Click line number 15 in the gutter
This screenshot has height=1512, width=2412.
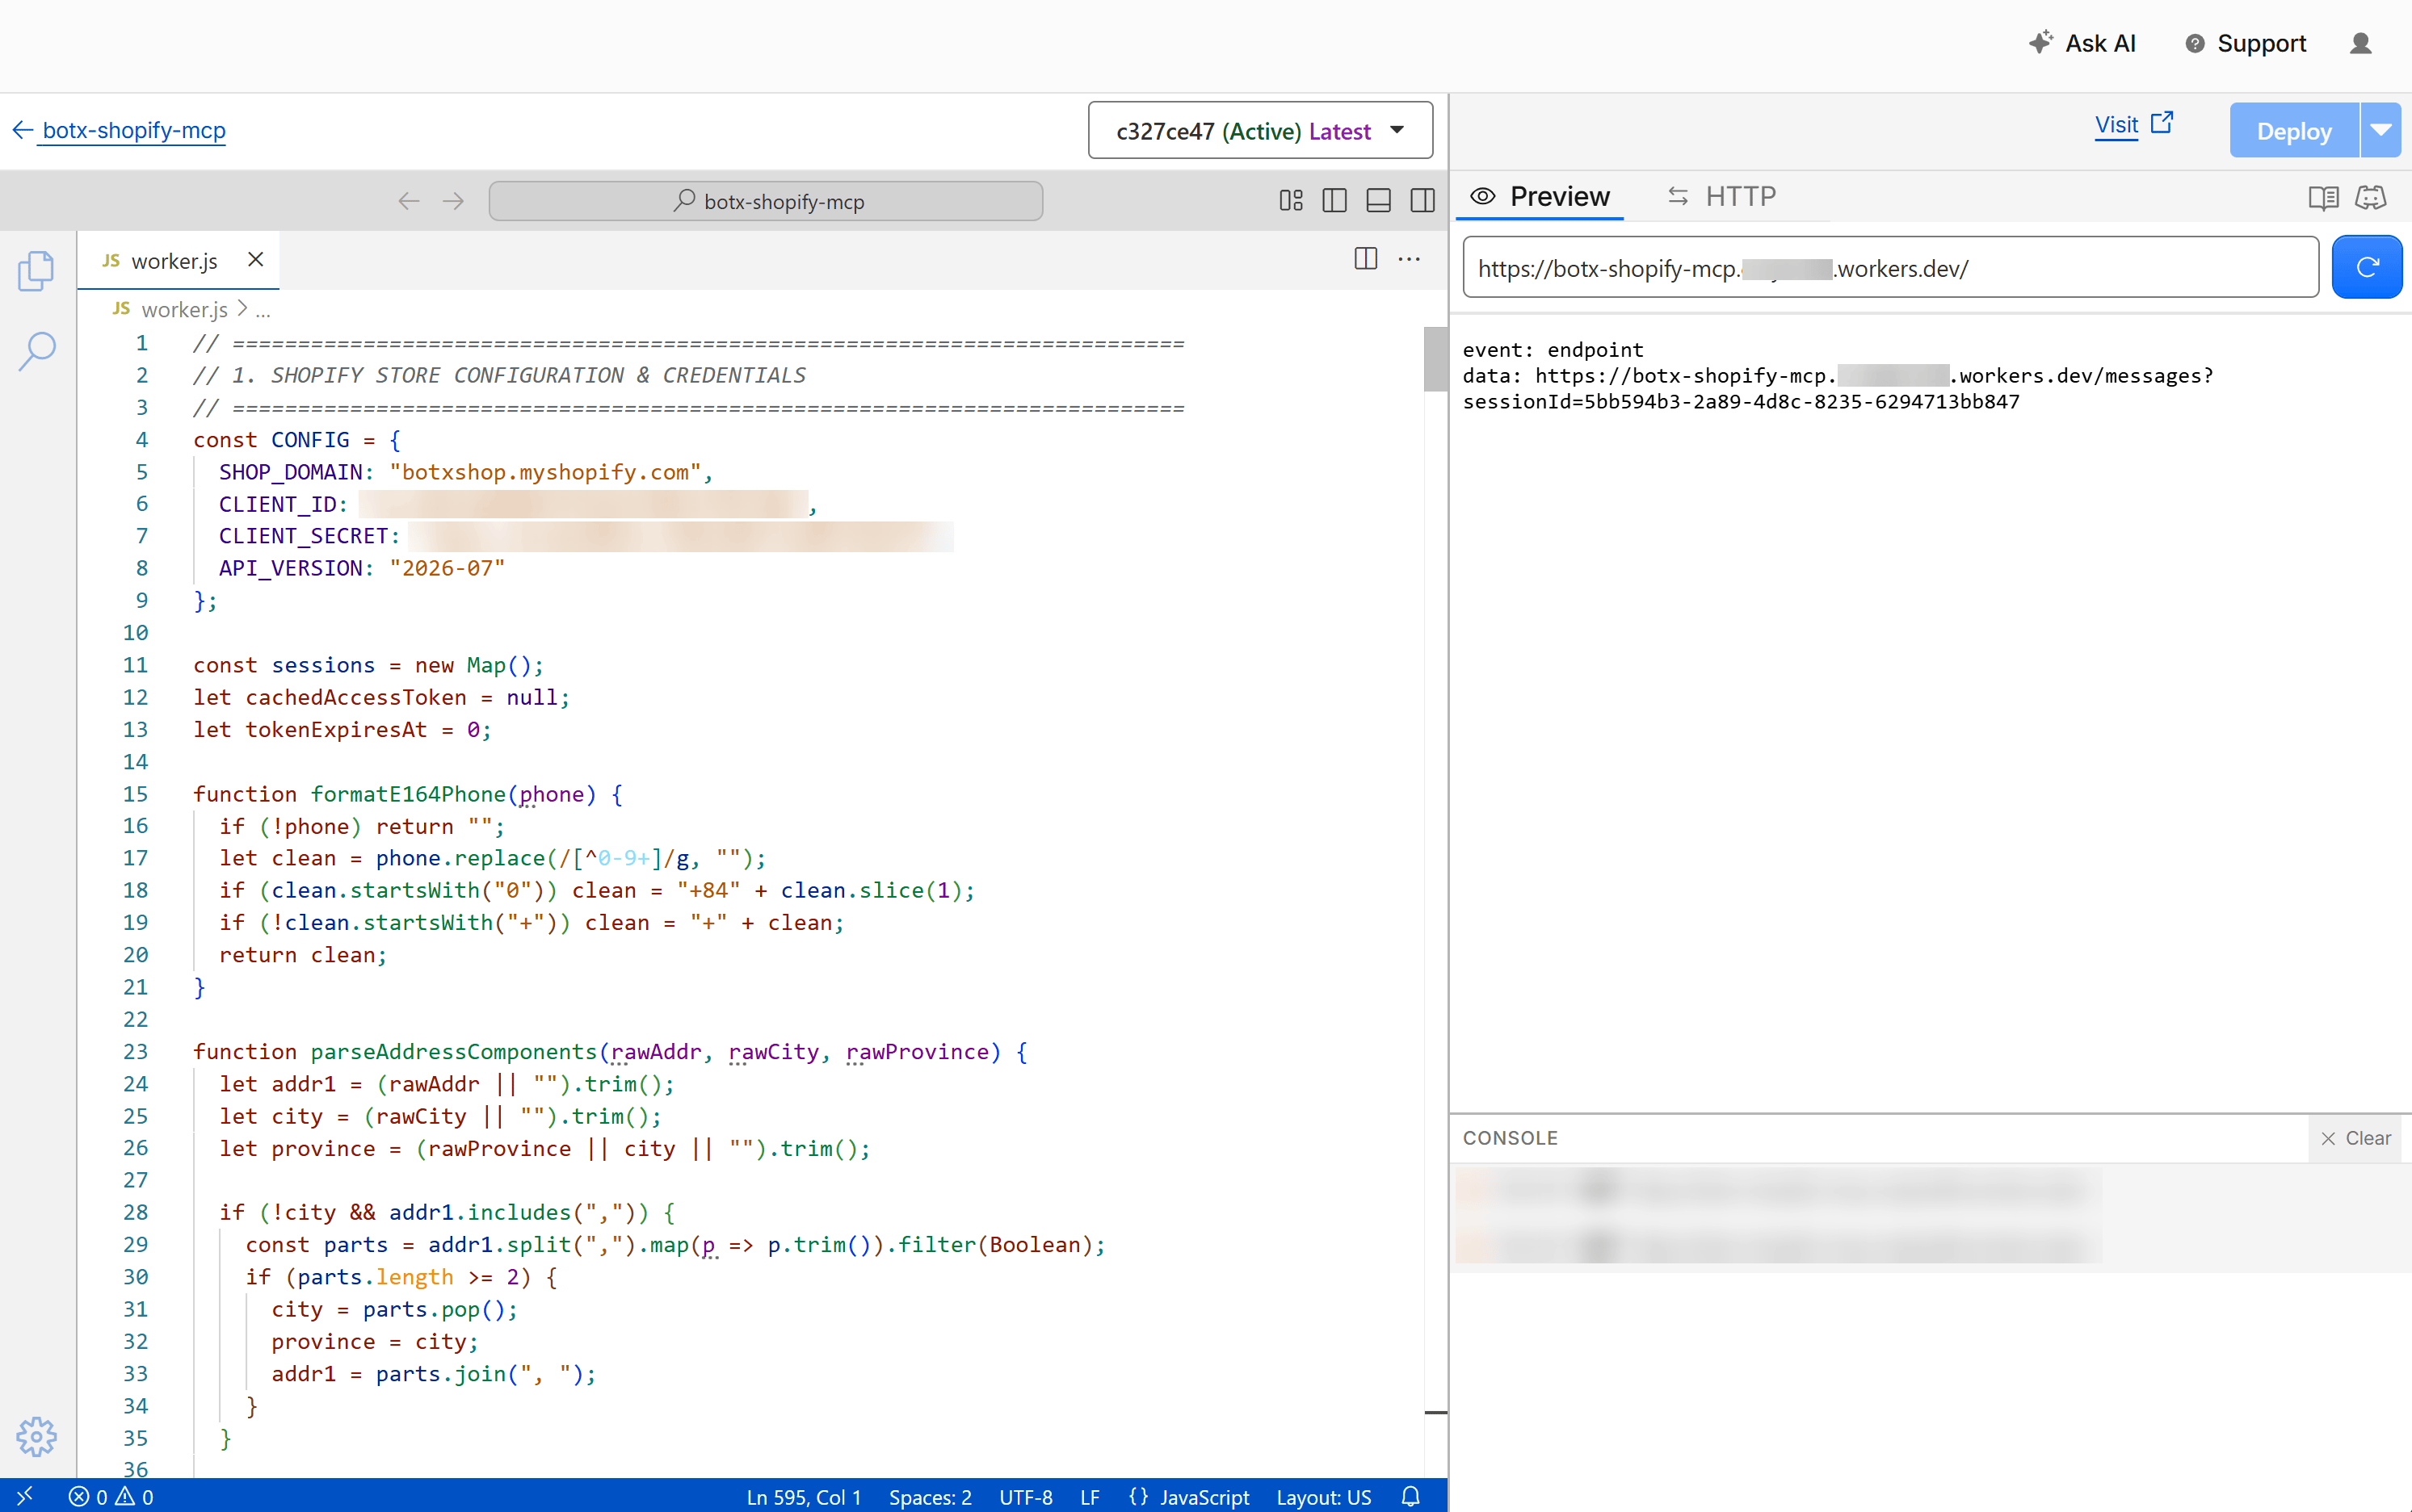pyautogui.click(x=135, y=794)
